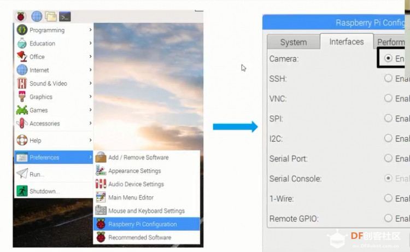Enable 1-Wire radio button
Viewport: 410px width, 252px height.
click(x=389, y=198)
